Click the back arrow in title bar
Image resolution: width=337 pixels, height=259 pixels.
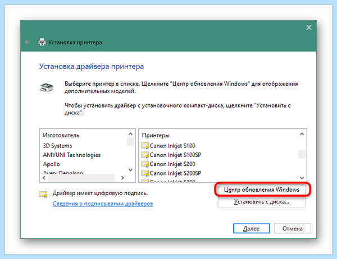28,42
